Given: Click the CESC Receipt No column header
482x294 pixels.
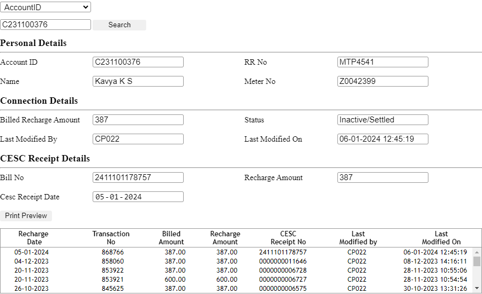Looking at the screenshot, I should click(288, 238).
